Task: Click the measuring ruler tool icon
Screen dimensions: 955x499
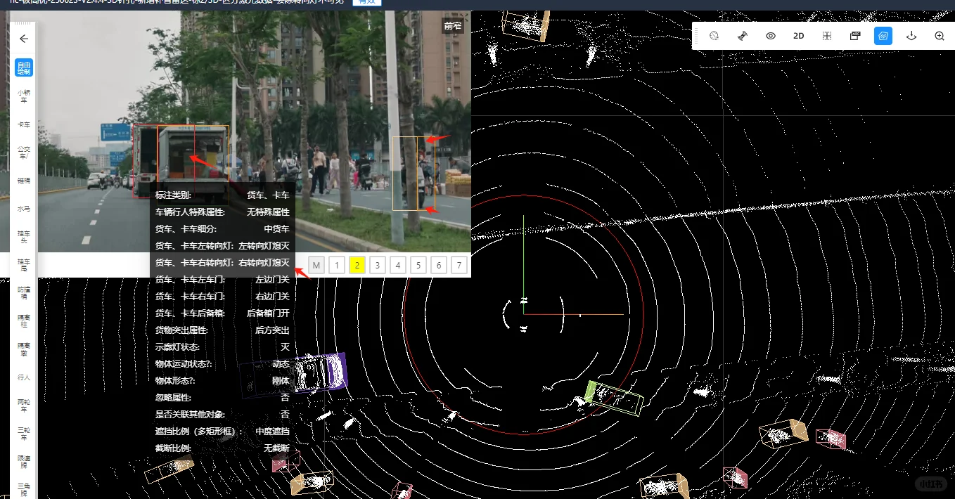Action: (x=743, y=36)
